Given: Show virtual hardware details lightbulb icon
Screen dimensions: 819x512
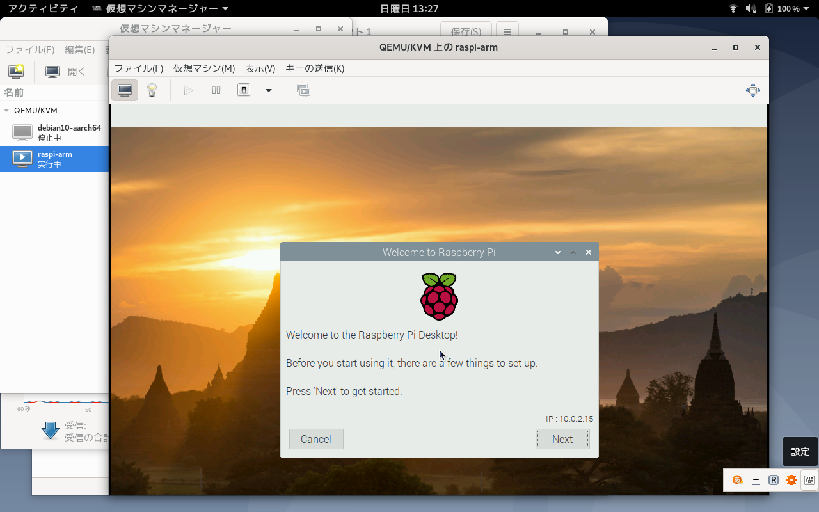Looking at the screenshot, I should click(152, 90).
